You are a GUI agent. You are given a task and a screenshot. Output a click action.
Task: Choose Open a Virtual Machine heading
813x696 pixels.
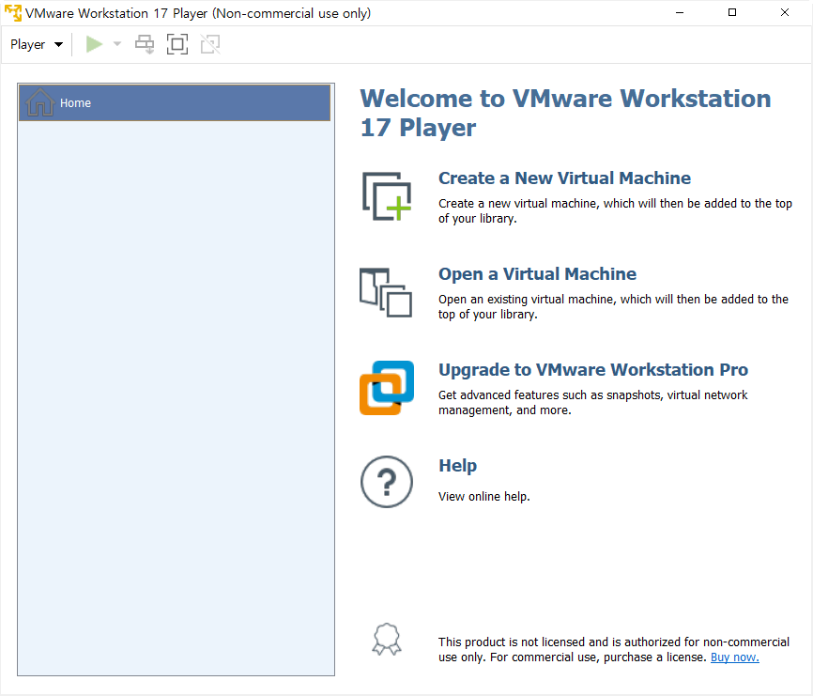pos(537,274)
